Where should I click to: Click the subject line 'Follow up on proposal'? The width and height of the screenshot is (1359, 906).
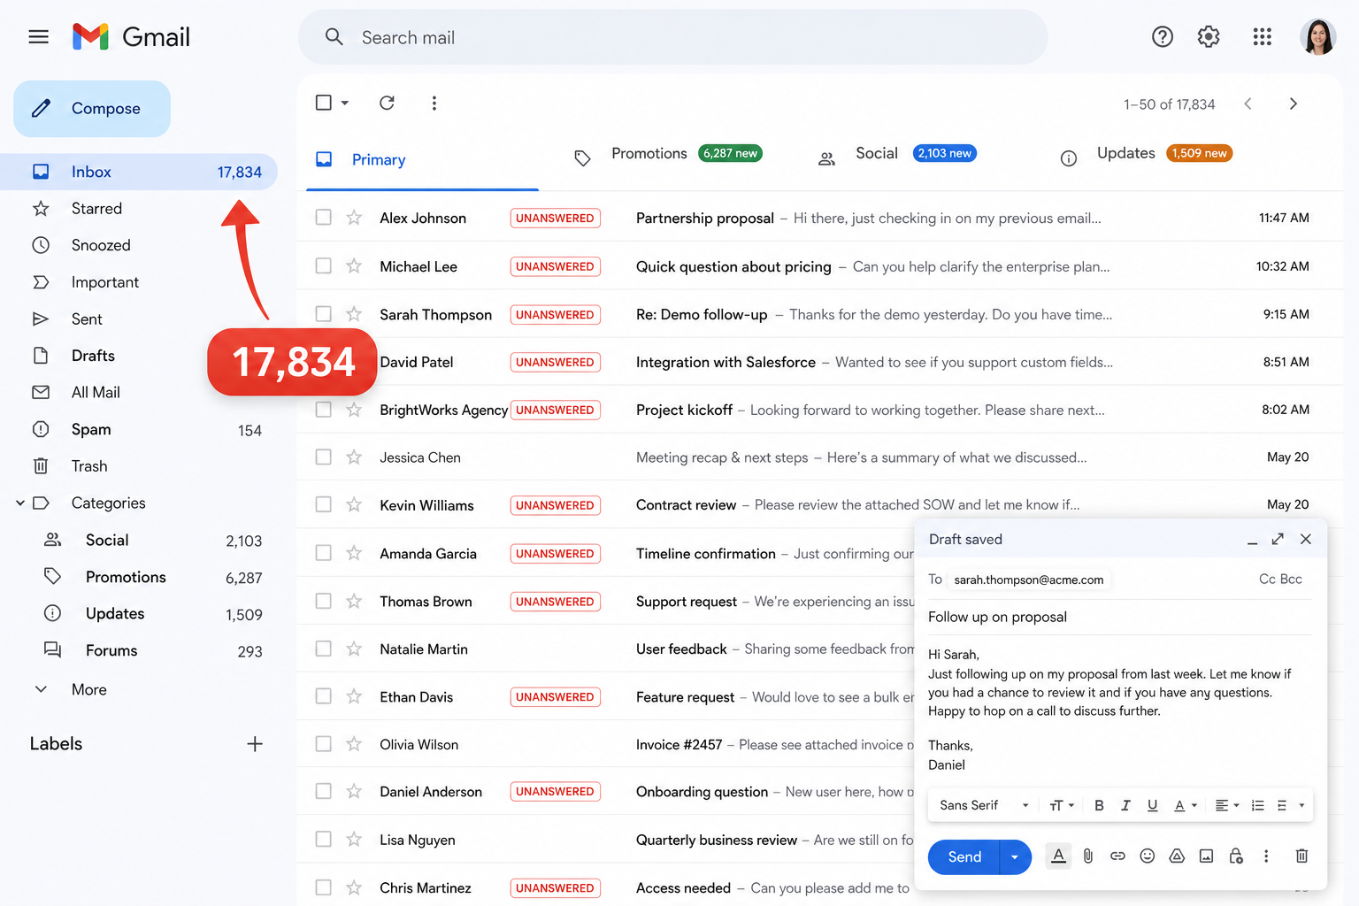coord(997,617)
